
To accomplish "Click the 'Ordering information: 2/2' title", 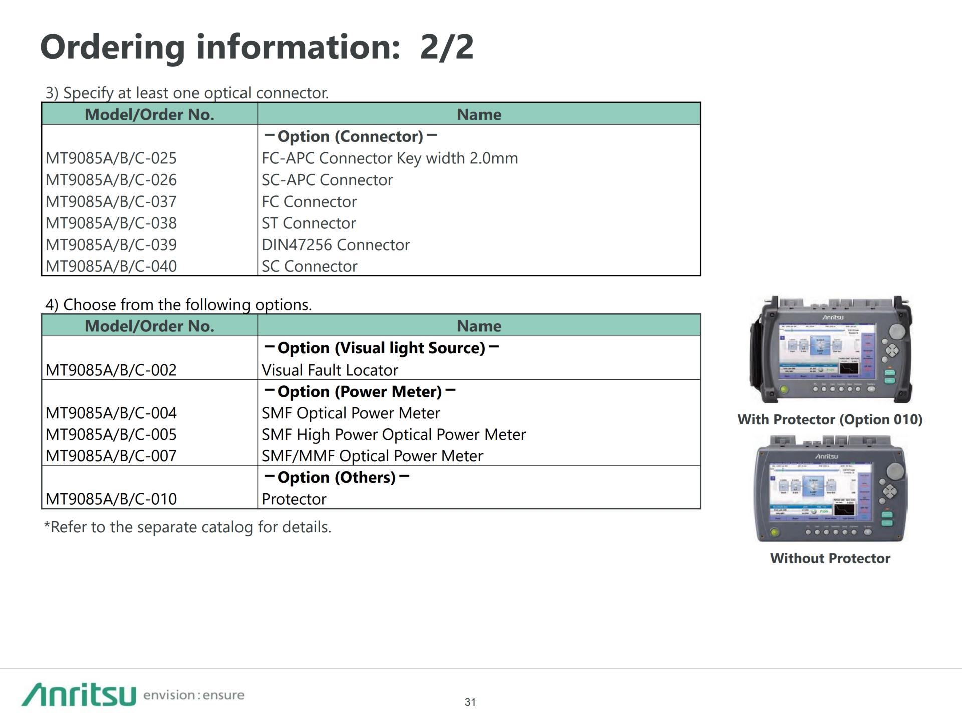I will (x=257, y=47).
